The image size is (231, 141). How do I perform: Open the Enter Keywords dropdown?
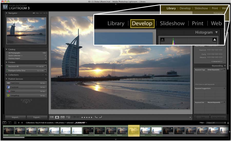pyautogui.click(x=215, y=70)
